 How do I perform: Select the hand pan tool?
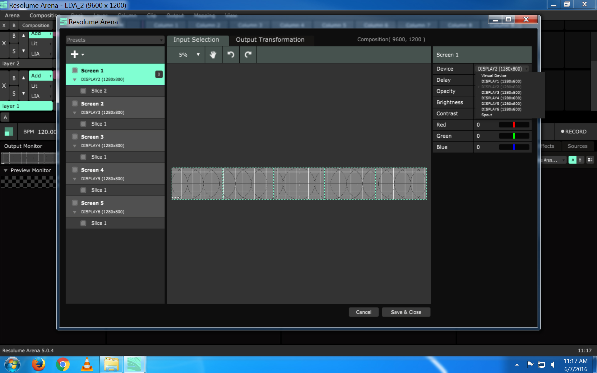point(213,55)
